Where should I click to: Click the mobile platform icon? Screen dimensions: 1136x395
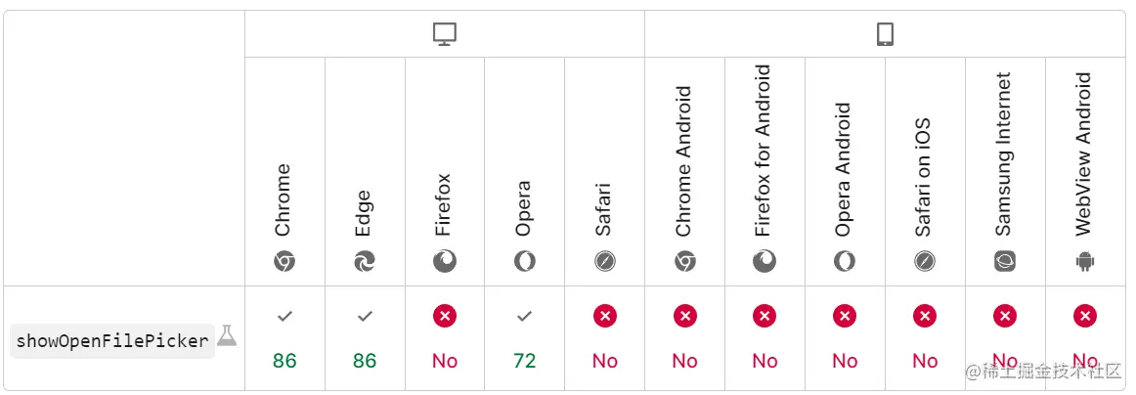(885, 35)
